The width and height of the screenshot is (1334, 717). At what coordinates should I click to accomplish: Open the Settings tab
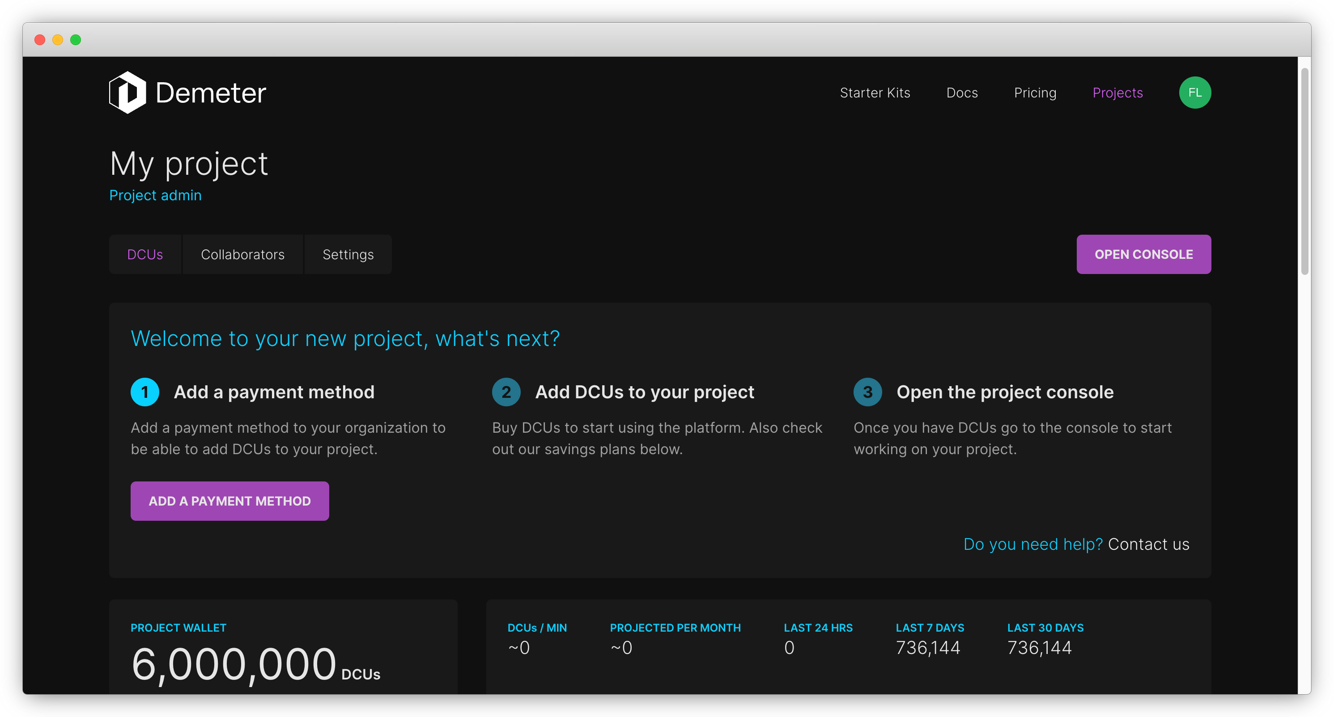pos(348,254)
